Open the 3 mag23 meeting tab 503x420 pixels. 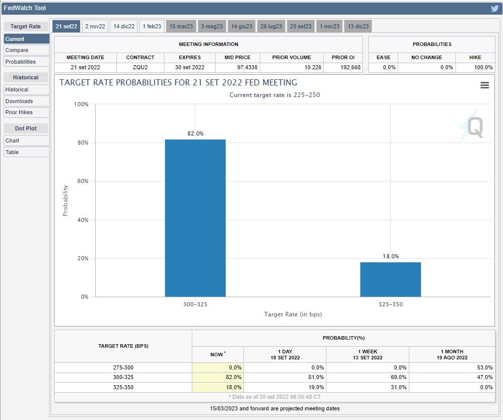(x=212, y=26)
